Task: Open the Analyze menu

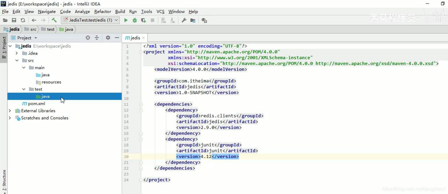Action: click(x=82, y=12)
